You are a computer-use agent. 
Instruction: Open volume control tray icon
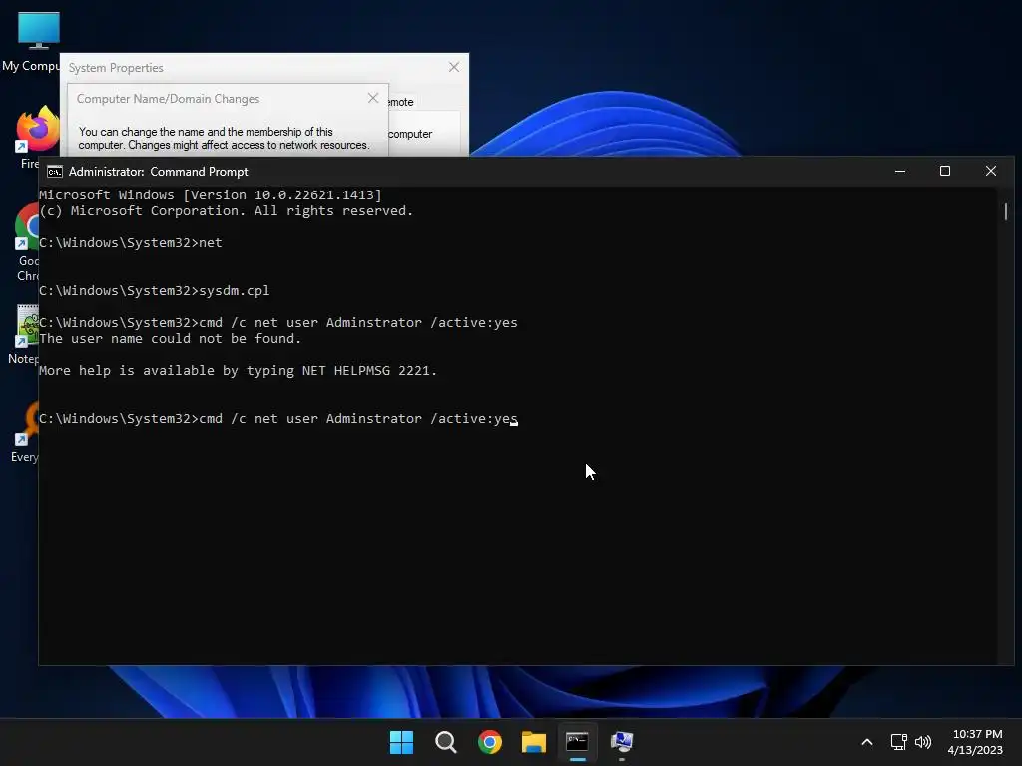[x=923, y=742]
